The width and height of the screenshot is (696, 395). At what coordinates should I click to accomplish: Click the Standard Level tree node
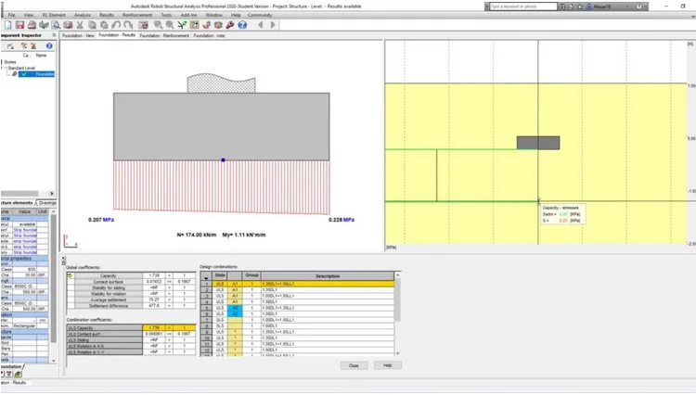click(21, 68)
